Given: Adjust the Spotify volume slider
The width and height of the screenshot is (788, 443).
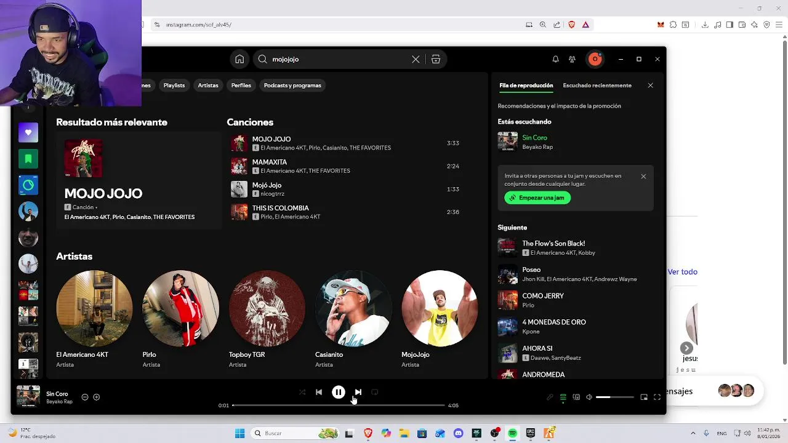Looking at the screenshot, I should (614, 397).
